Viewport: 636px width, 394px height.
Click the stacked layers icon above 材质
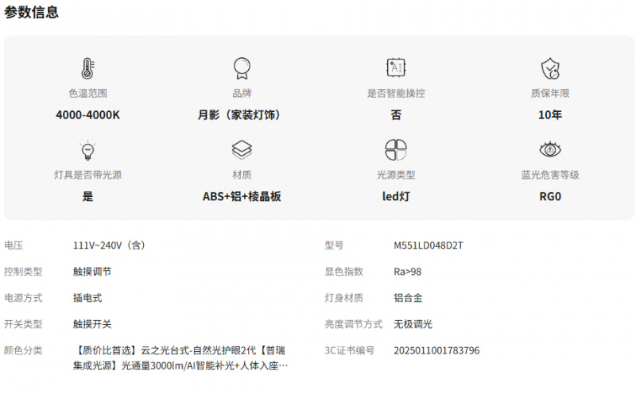click(242, 149)
